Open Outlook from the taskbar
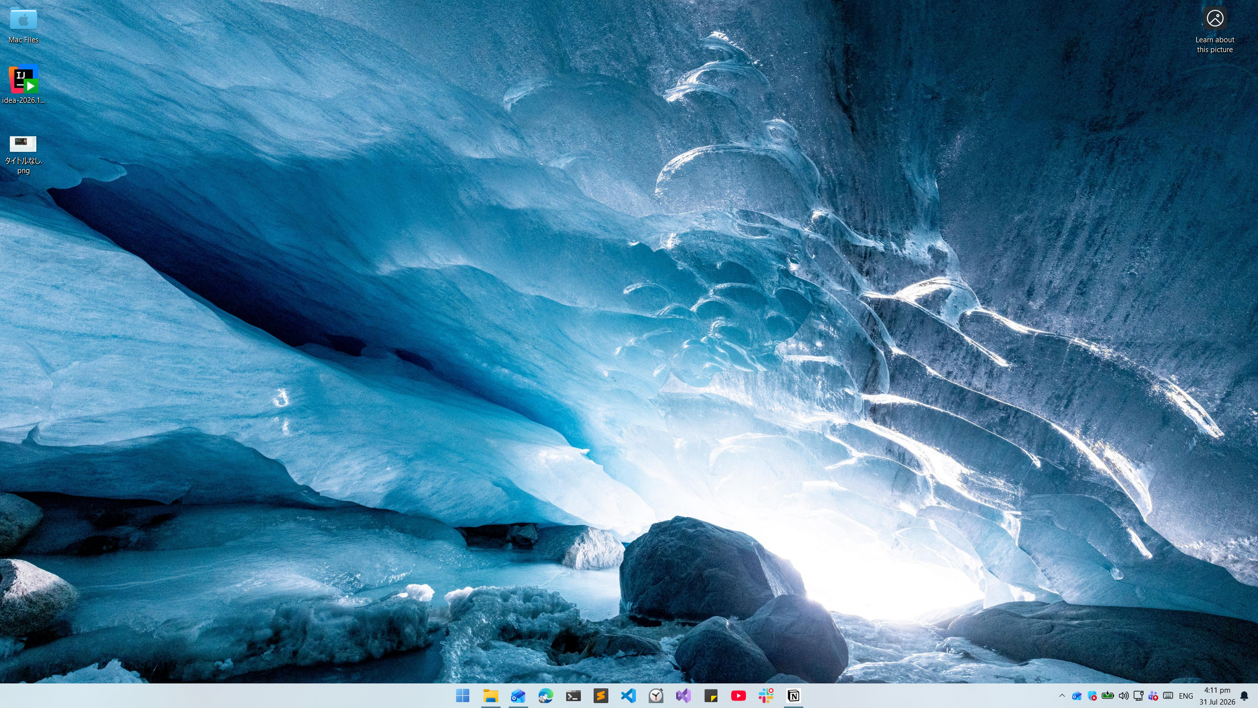1258x708 pixels. 518,696
